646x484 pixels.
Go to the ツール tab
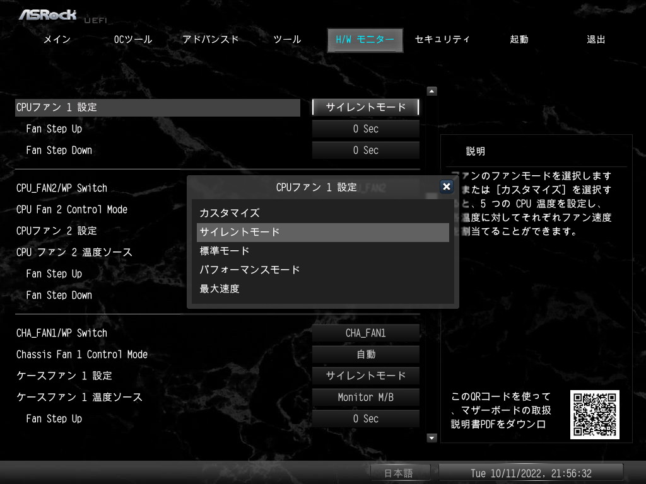287,40
